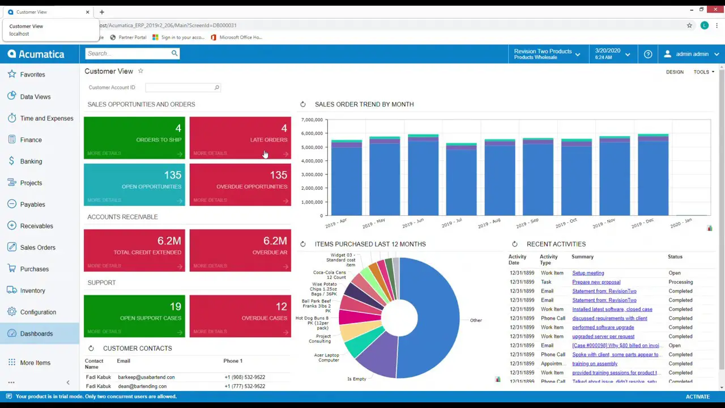Viewport: 725px width, 408px height.
Task: Open the business date selector dropdown
Action: (x=627, y=54)
